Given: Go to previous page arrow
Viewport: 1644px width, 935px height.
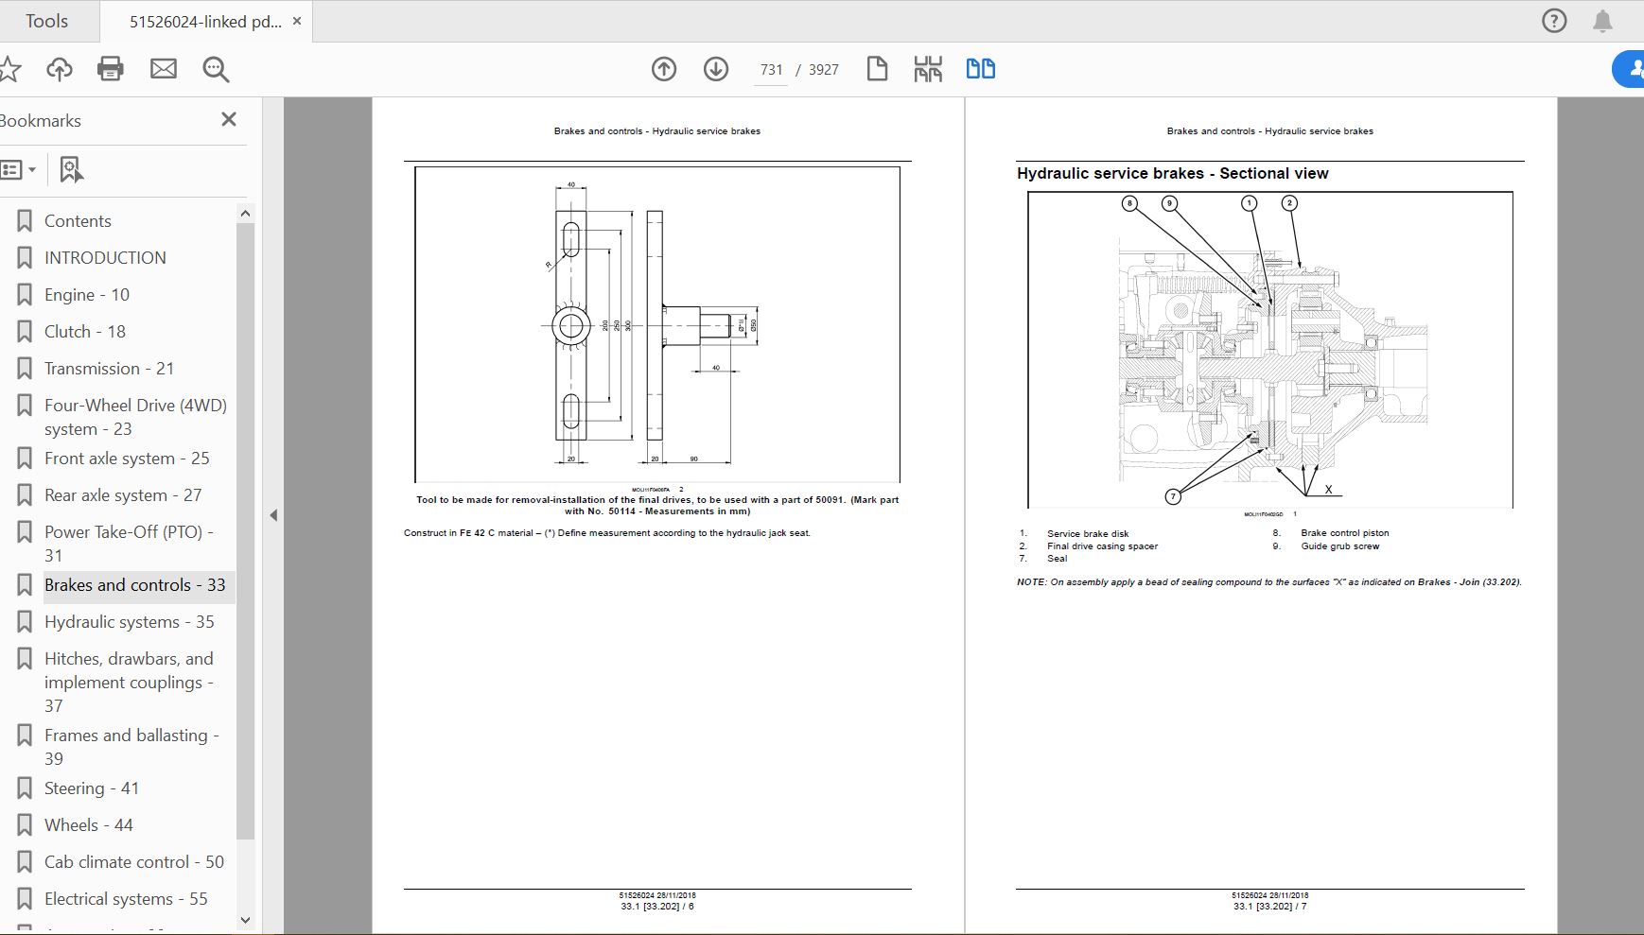Looking at the screenshot, I should (664, 69).
